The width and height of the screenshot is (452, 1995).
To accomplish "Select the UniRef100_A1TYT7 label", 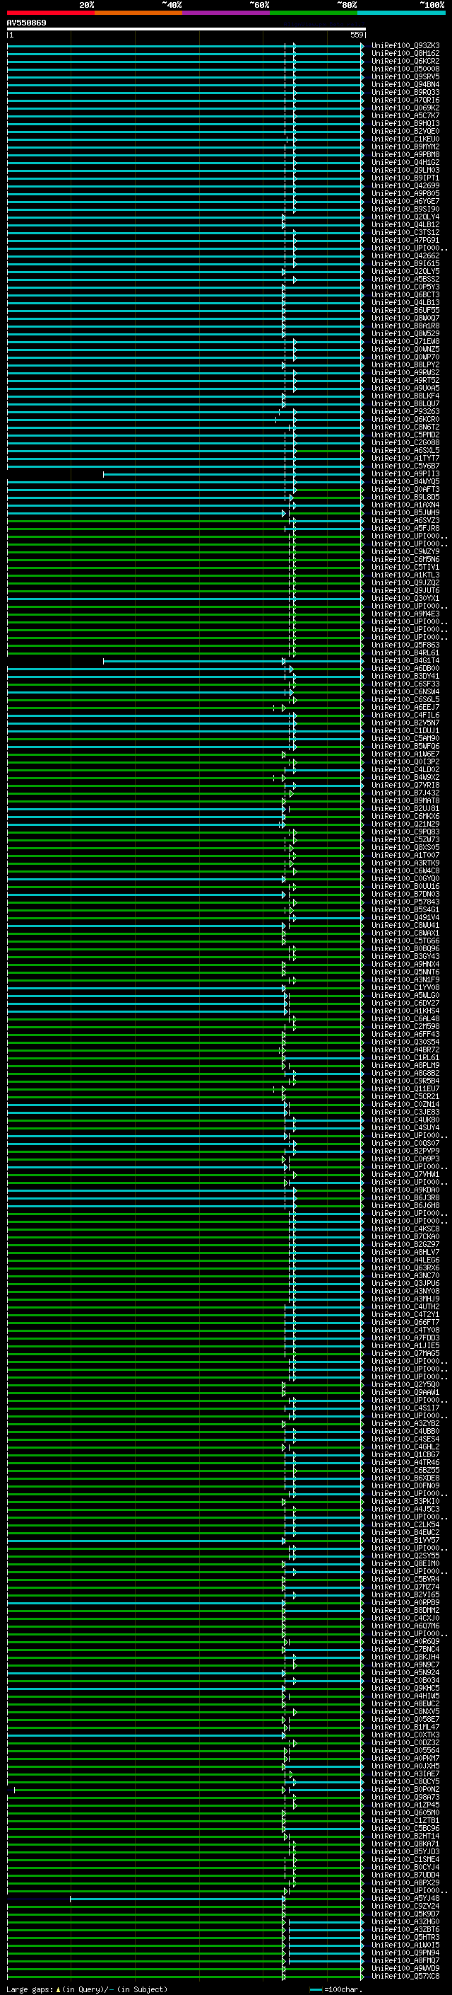I will coord(405,458).
